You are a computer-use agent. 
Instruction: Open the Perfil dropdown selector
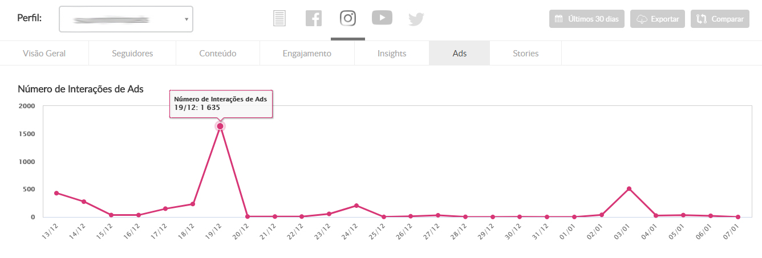click(x=125, y=19)
